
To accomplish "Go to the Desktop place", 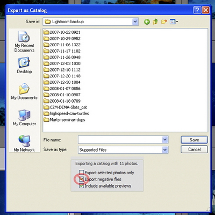I will click(x=24, y=65).
